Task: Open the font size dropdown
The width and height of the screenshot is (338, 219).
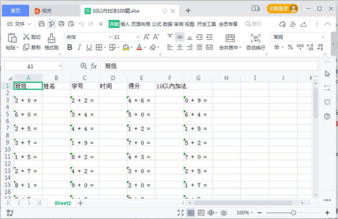Action: (138, 37)
